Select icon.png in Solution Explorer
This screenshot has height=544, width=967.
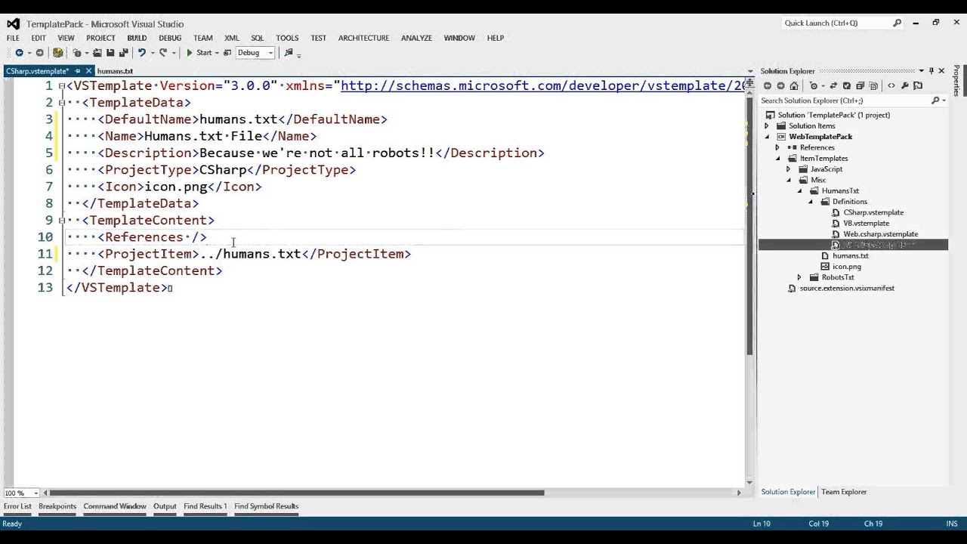point(846,267)
